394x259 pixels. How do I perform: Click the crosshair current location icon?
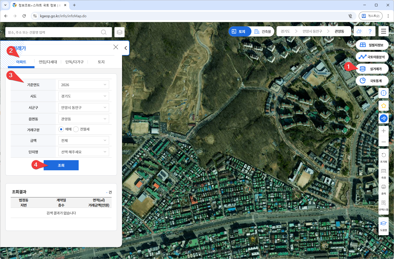point(383,93)
